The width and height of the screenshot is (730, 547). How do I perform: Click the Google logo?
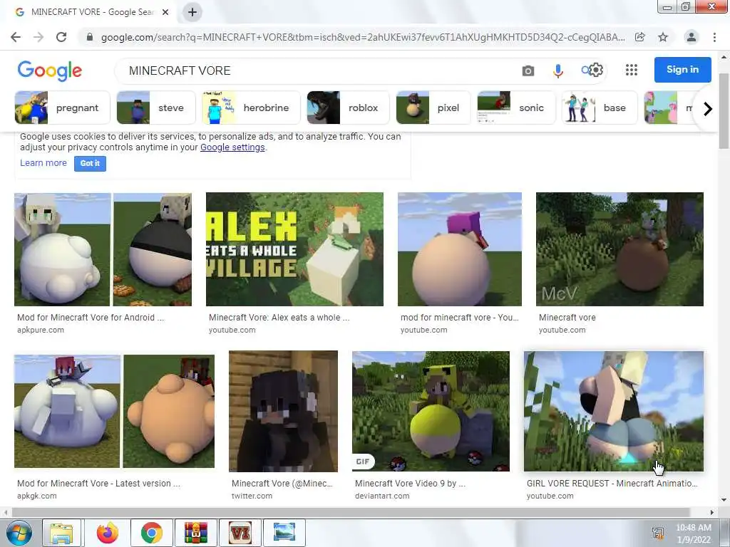coord(49,71)
